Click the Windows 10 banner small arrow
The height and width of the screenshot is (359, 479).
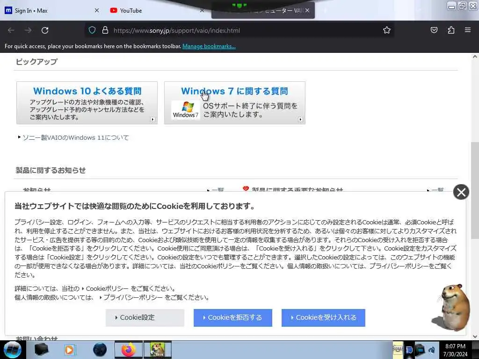click(152, 119)
